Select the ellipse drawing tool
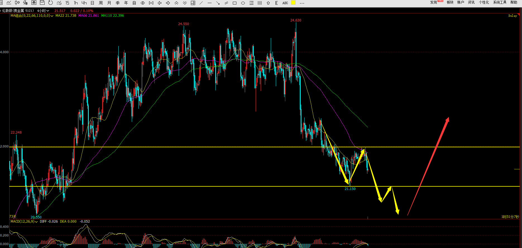Image resolution: width=522 pixels, height=248 pixels. (243, 3)
